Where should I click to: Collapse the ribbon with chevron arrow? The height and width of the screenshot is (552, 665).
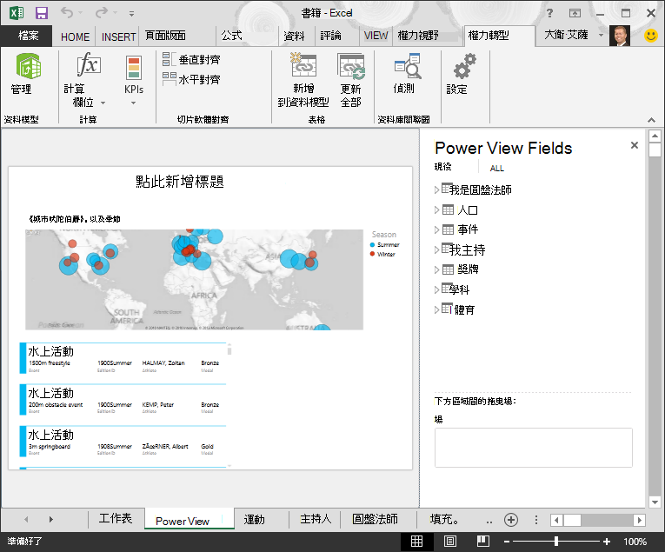(x=651, y=120)
